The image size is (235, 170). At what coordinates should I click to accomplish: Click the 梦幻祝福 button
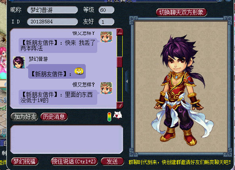tap(25, 161)
